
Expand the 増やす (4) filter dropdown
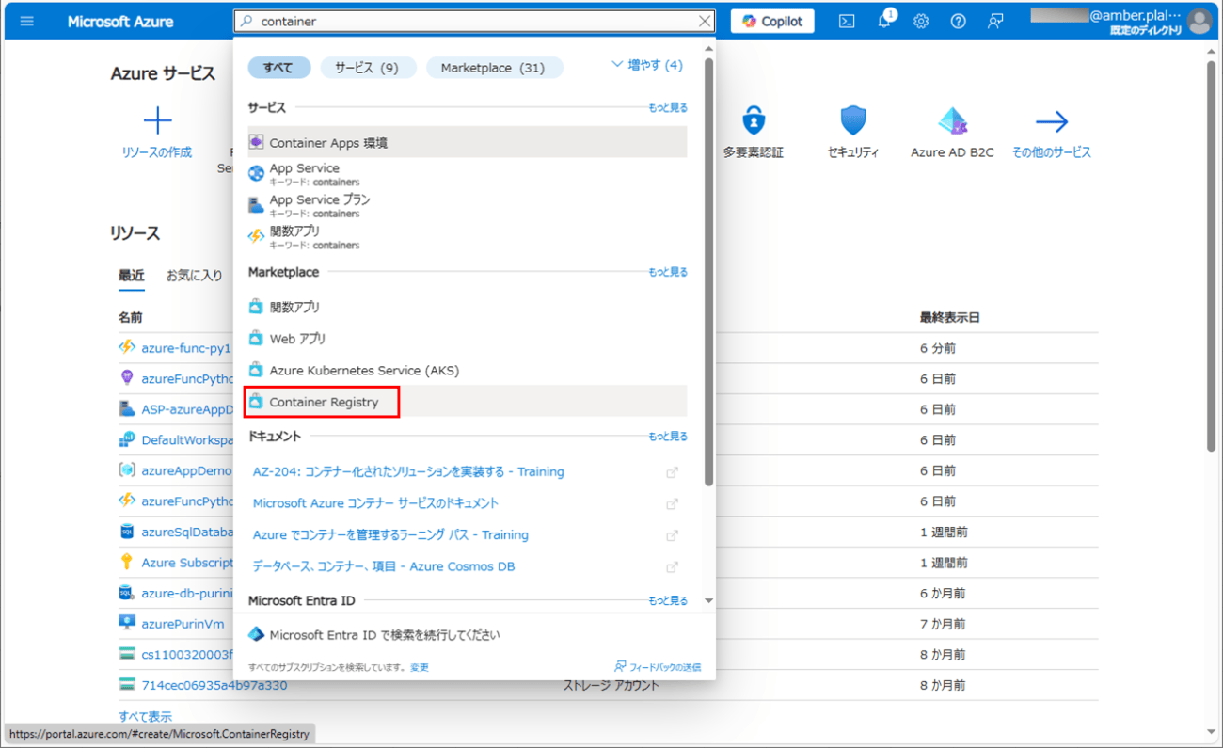(x=647, y=65)
